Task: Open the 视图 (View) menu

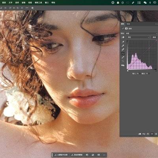Action: coord(30,2)
